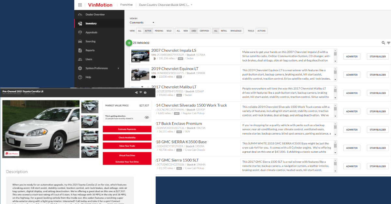Click the Value Your Trade button
Viewport: 391px width, 204px height.
tap(127, 146)
